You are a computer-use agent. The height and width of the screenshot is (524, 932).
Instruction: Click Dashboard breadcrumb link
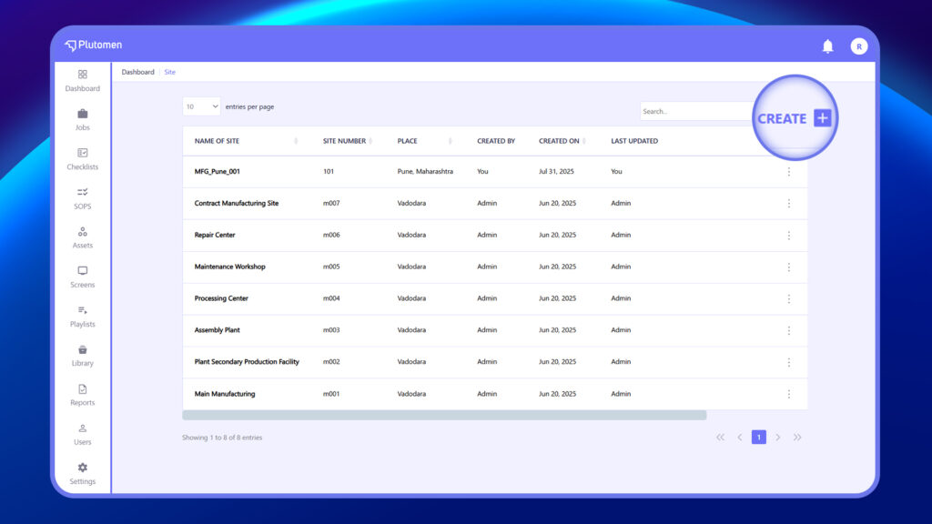(x=138, y=72)
